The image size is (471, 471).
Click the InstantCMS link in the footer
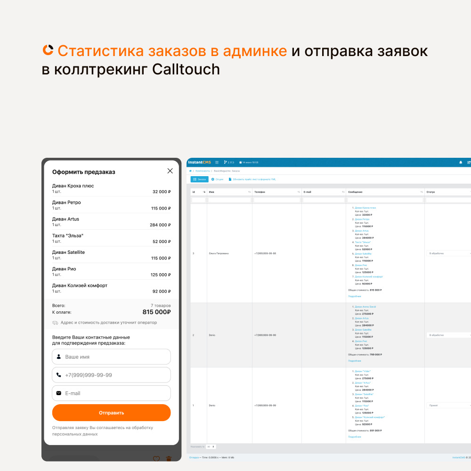pos(459,458)
